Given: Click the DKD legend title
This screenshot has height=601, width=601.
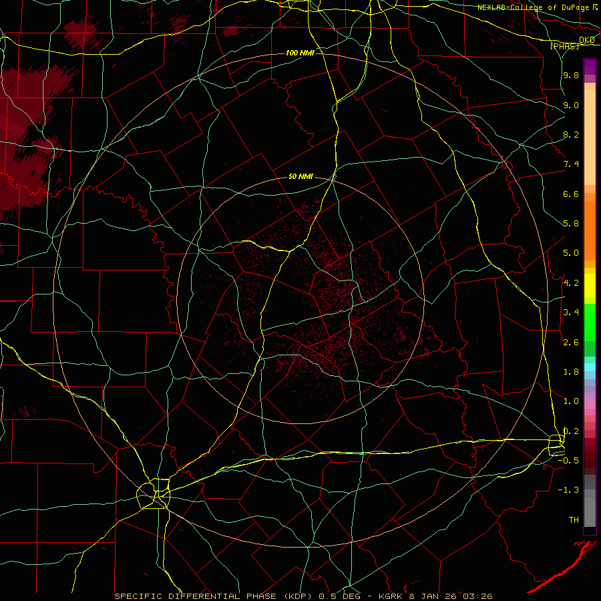Looking at the screenshot, I should [587, 40].
